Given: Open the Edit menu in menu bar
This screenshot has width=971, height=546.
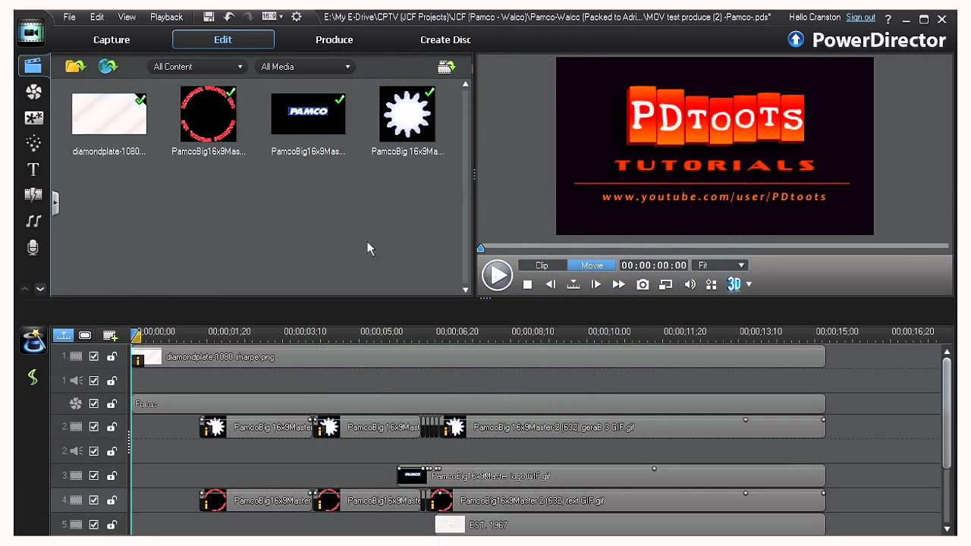Looking at the screenshot, I should click(97, 17).
